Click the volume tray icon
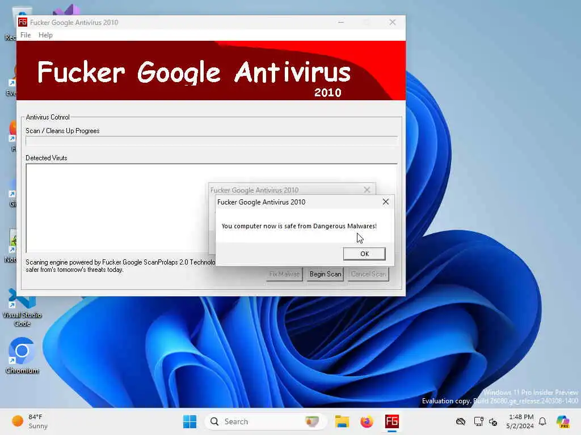 click(x=493, y=421)
